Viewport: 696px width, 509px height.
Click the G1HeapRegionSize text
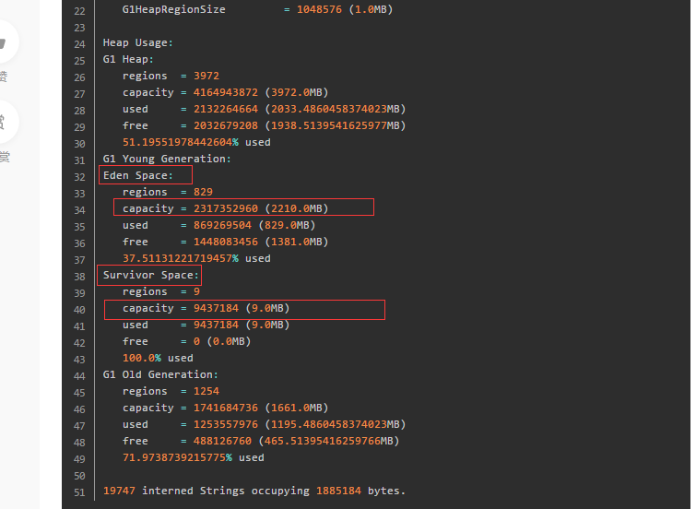[173, 9]
